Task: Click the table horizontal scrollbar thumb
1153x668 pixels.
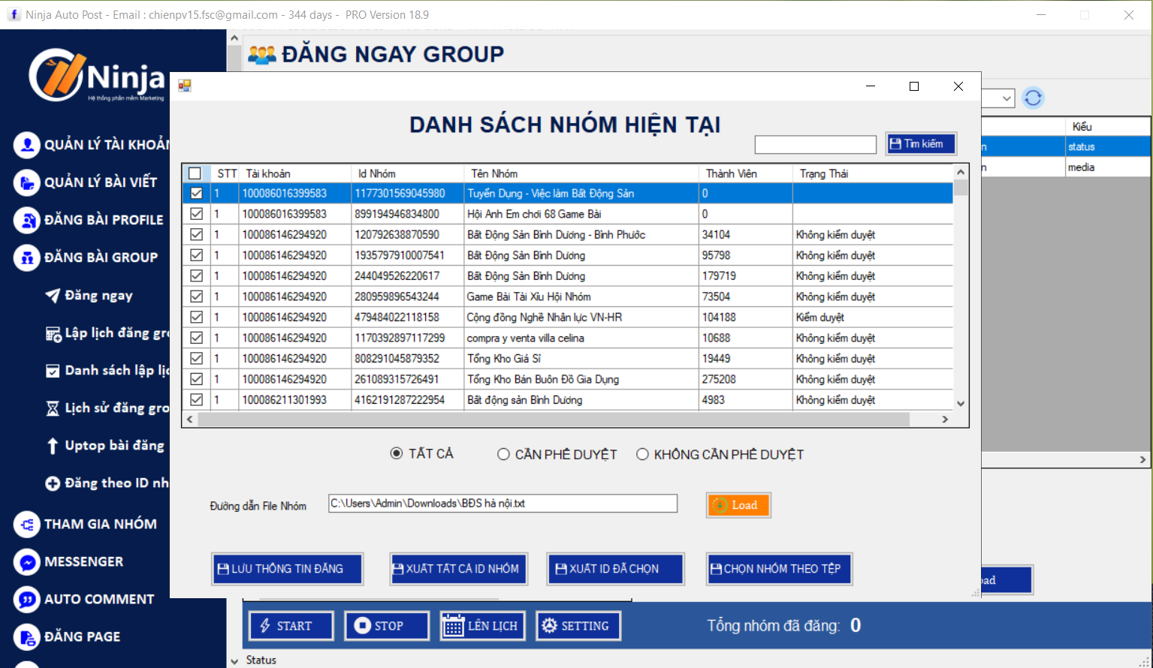Action: pyautogui.click(x=554, y=420)
